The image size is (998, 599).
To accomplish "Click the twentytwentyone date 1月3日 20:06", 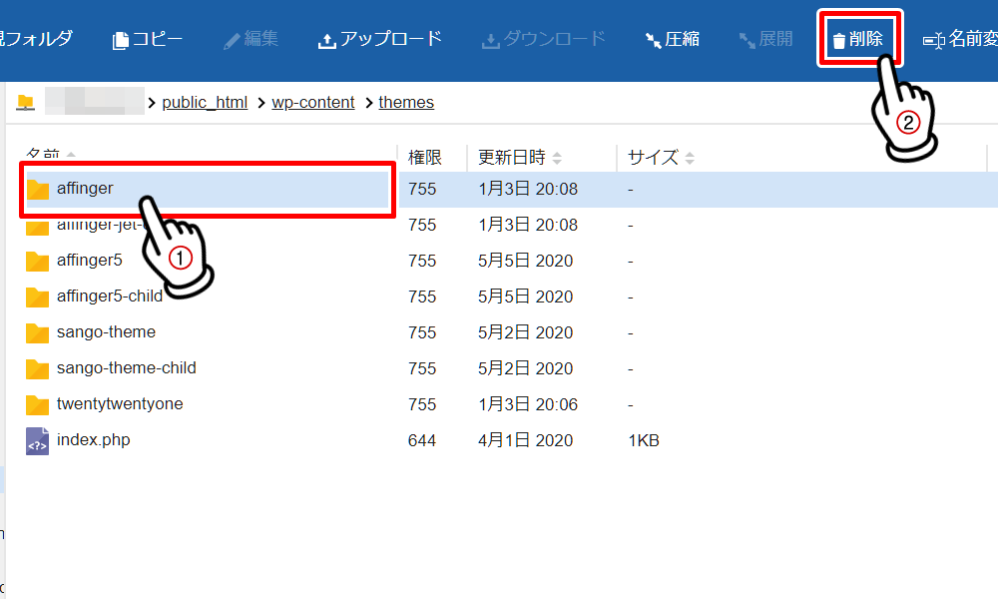I will pos(528,405).
